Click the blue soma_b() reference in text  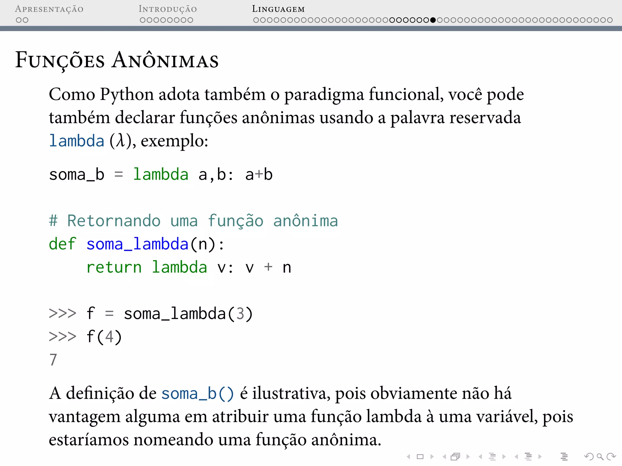[x=198, y=394]
